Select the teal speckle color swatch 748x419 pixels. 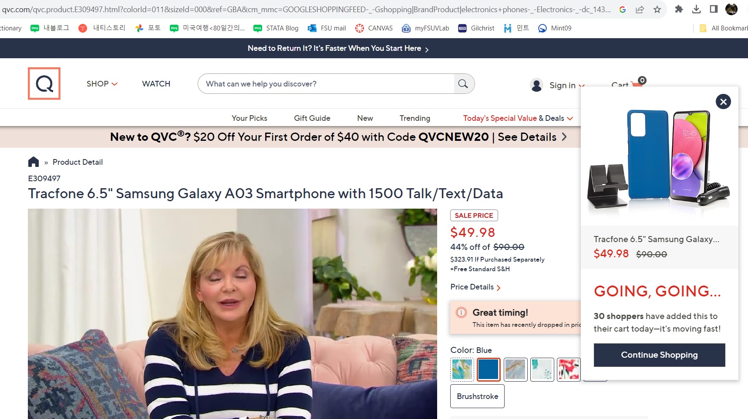(542, 369)
